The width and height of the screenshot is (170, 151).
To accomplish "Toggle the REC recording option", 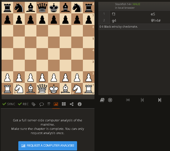I will [23, 104].
